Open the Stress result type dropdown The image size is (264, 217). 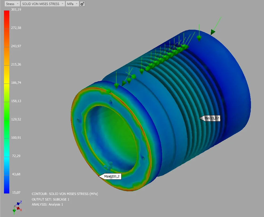(12, 4)
